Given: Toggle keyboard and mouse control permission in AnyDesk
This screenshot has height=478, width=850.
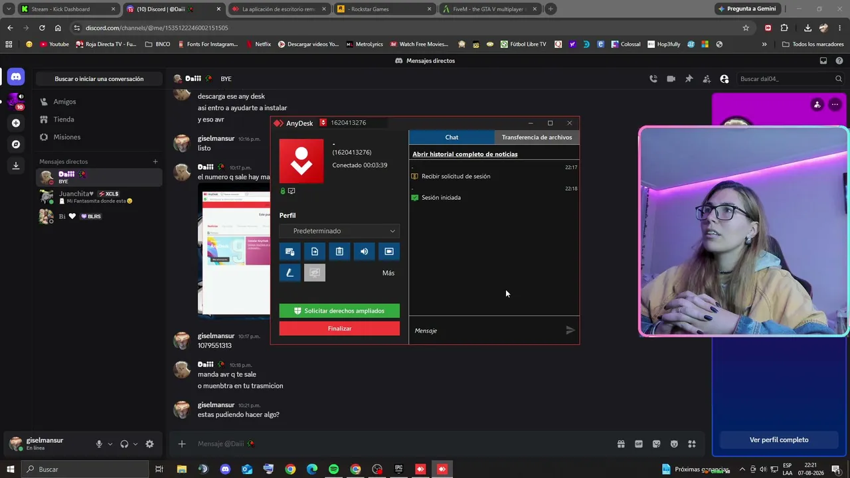Looking at the screenshot, I should pyautogui.click(x=290, y=252).
